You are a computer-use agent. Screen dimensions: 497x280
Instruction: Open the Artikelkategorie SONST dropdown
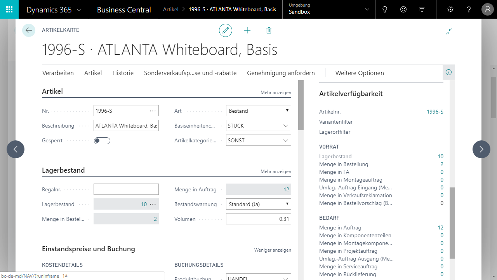[286, 140]
